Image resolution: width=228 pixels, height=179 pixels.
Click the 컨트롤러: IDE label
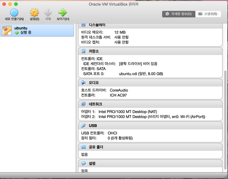92,59
